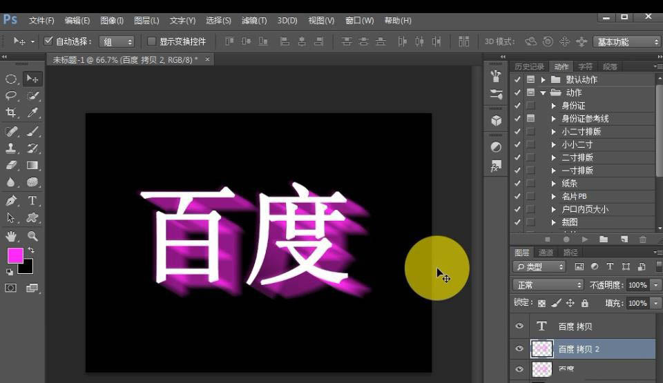Enable Show Transform Controls checkbox
The image size is (663, 383).
tap(151, 41)
